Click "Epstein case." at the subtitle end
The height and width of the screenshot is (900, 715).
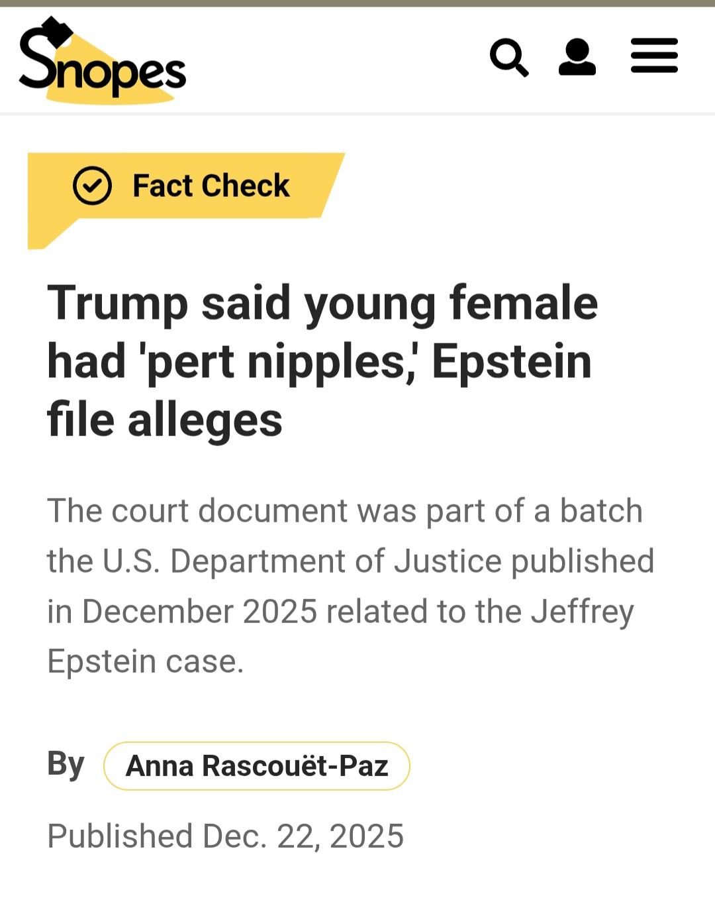(x=146, y=661)
